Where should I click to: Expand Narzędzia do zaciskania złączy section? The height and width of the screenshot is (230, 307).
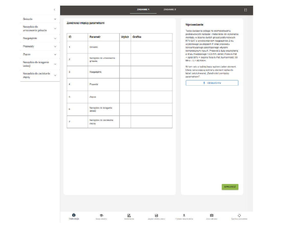click(55, 75)
